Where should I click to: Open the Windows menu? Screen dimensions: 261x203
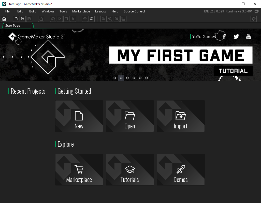tap(48, 11)
